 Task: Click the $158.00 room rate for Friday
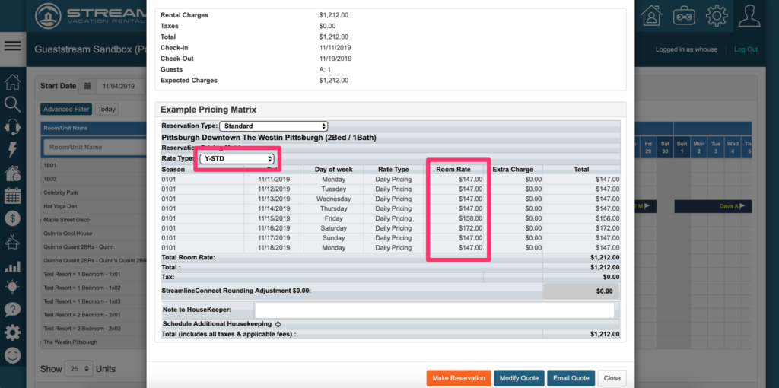(x=470, y=218)
